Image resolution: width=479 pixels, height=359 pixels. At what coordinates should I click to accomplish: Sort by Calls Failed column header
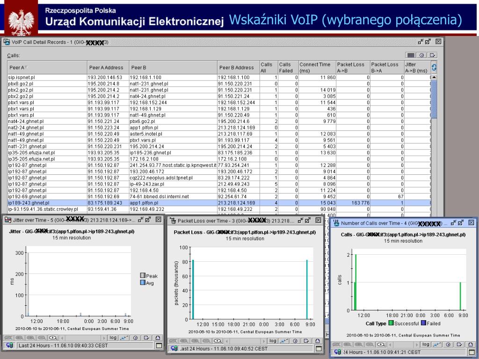(x=288, y=67)
